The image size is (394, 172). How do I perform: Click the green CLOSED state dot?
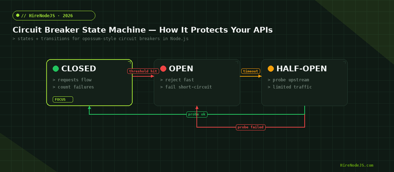click(x=56, y=69)
